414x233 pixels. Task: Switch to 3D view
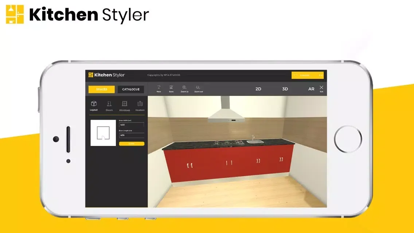click(285, 89)
